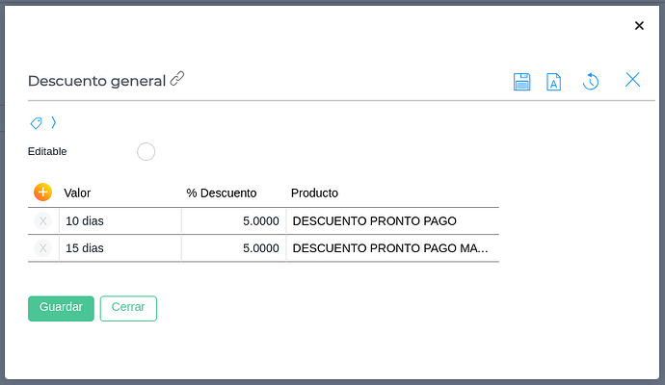Click the history clock icon
The height and width of the screenshot is (385, 665).
click(591, 81)
